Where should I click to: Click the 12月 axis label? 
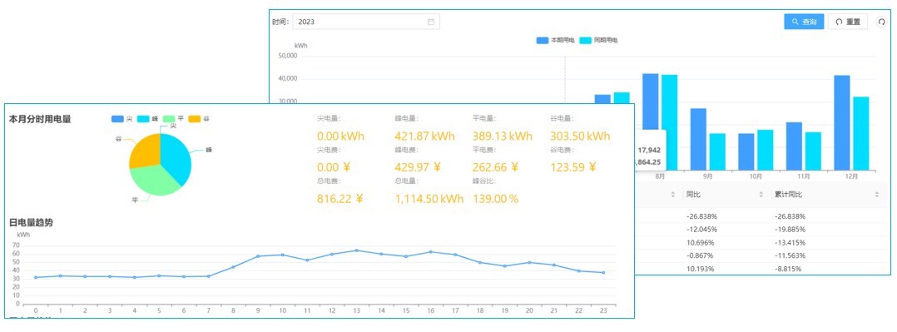(851, 176)
